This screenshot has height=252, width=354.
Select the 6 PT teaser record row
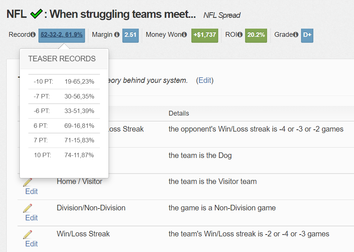pos(64,126)
